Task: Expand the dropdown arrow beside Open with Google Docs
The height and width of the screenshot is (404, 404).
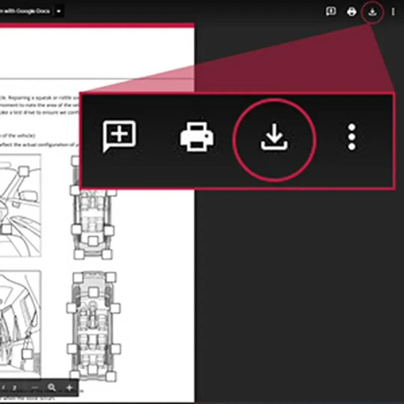Action: pos(59,11)
